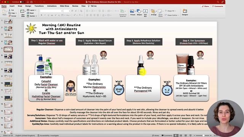Open the Shape Outline dropdown
Screen dimensions: 244x137
[172, 15]
